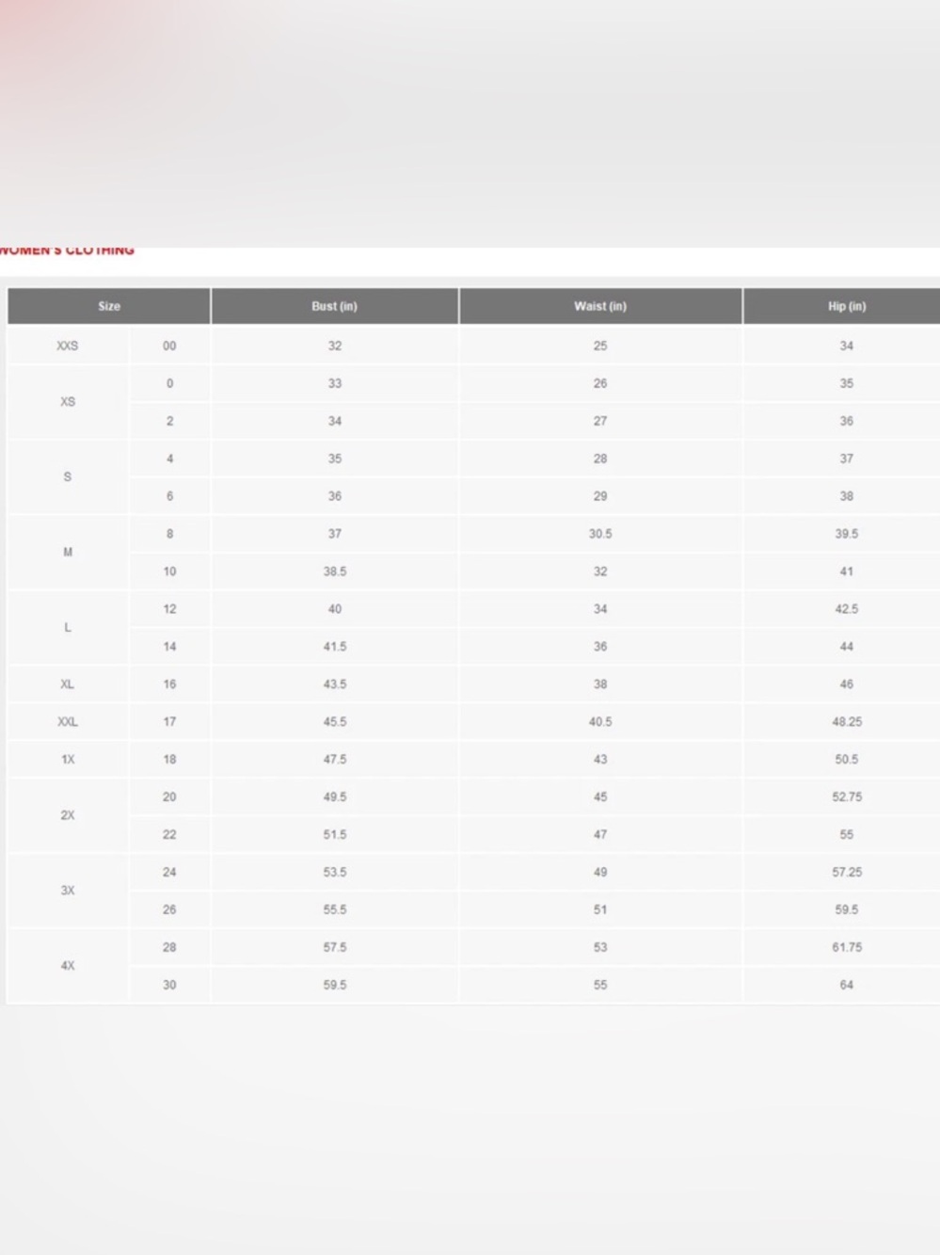Select the XL size label

pos(68,684)
